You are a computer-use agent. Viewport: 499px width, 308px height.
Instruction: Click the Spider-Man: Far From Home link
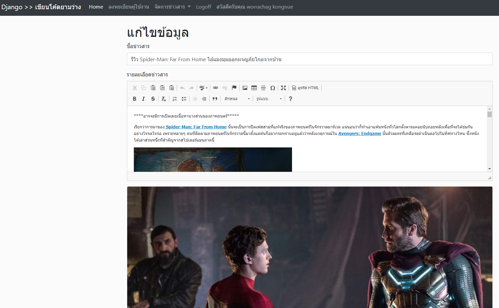pos(196,127)
